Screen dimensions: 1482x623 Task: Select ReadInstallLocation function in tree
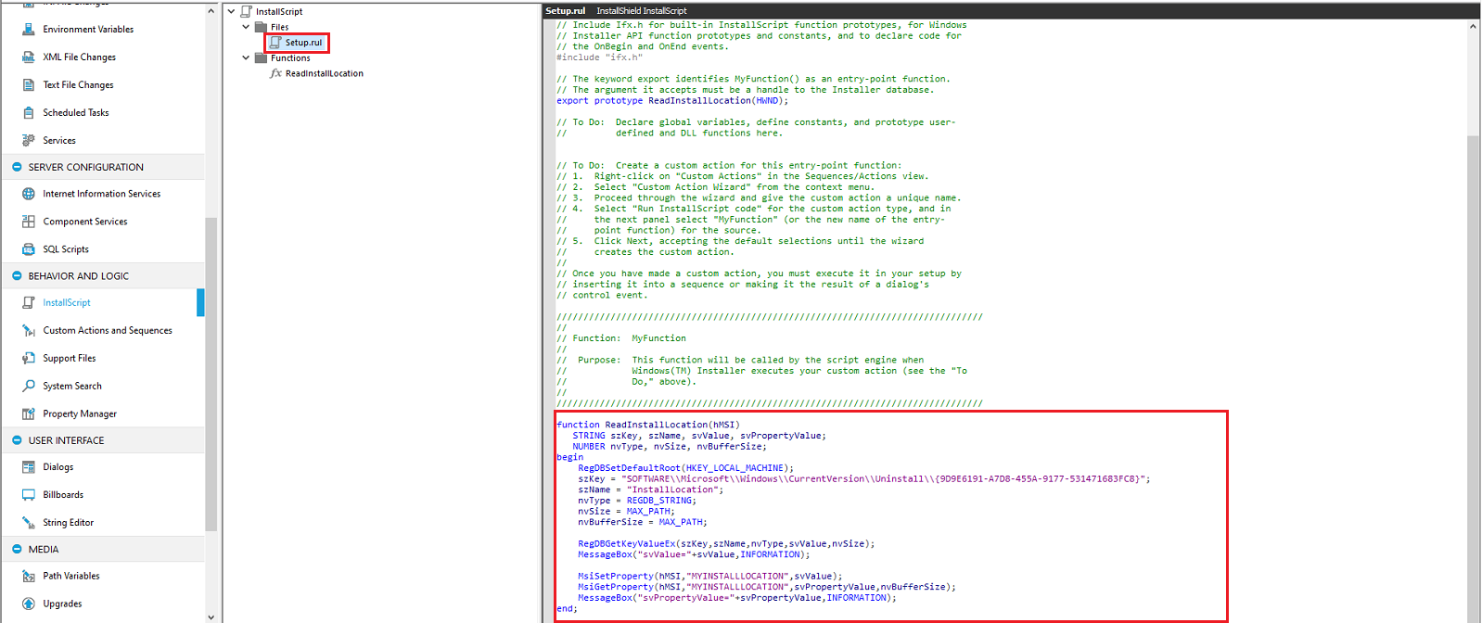point(324,73)
